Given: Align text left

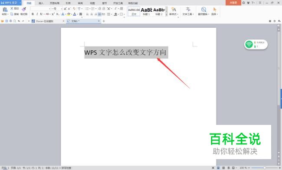Looking at the screenshot, I should (88, 14).
